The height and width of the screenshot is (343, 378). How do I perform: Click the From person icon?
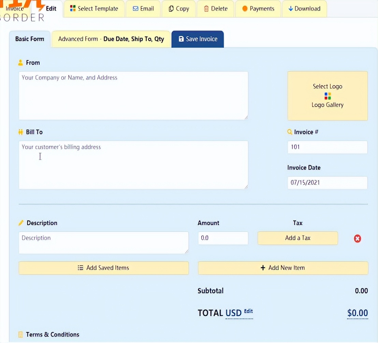click(x=20, y=63)
